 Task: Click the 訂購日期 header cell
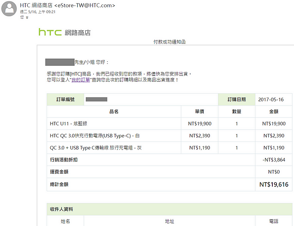(236, 99)
